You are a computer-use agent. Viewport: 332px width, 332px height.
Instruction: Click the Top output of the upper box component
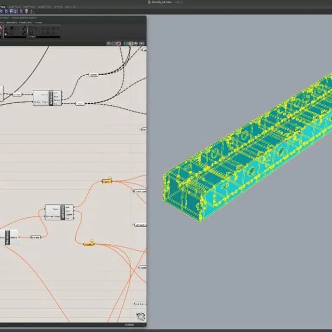(x=56, y=103)
